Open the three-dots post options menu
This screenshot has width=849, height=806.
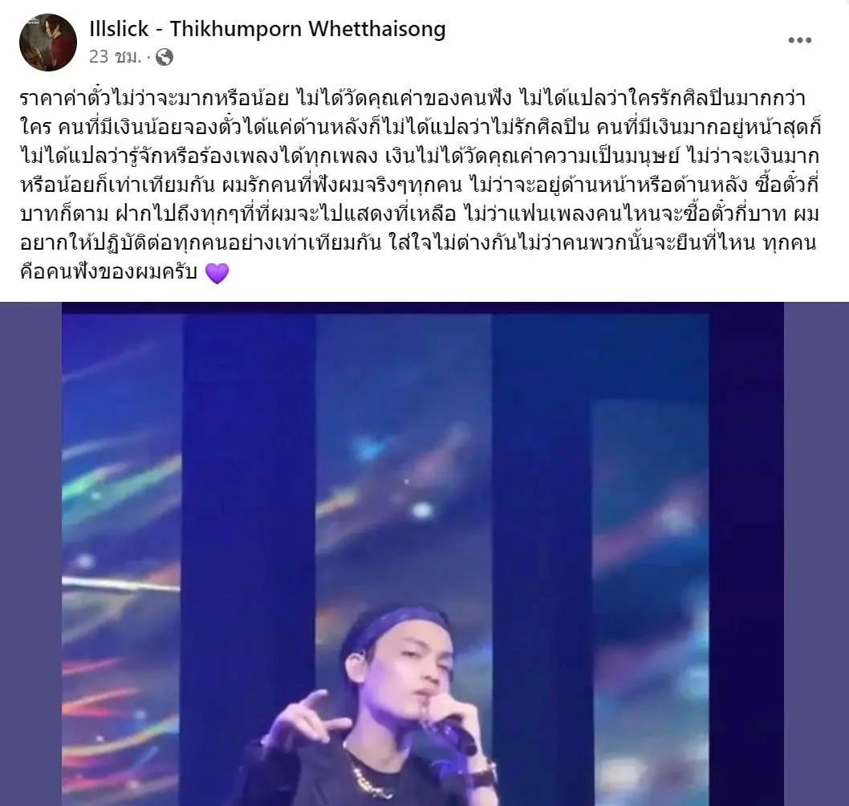tap(799, 40)
